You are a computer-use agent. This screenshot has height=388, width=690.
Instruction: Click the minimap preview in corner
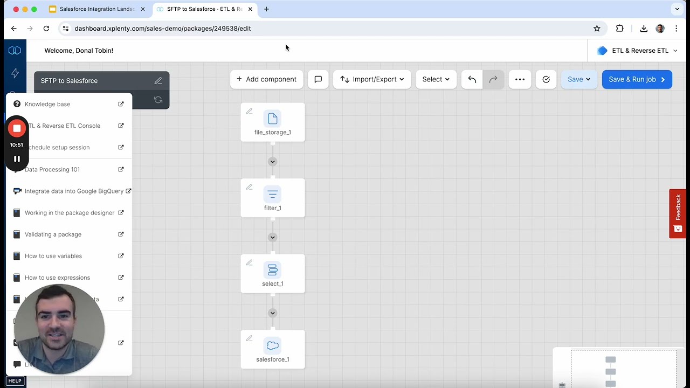tap(623, 369)
